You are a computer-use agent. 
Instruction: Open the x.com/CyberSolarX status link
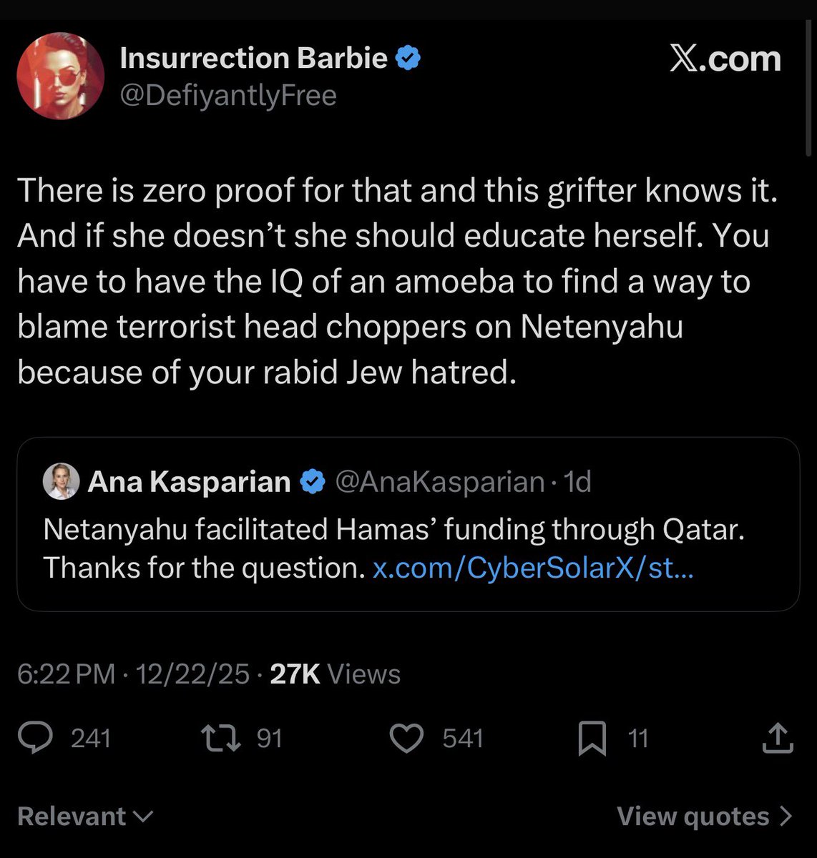pyautogui.click(x=533, y=568)
